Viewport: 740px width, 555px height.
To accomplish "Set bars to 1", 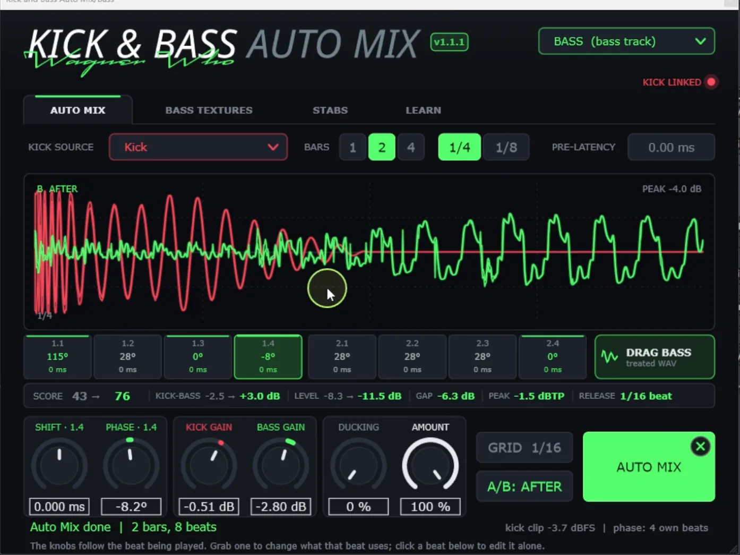I will [352, 147].
